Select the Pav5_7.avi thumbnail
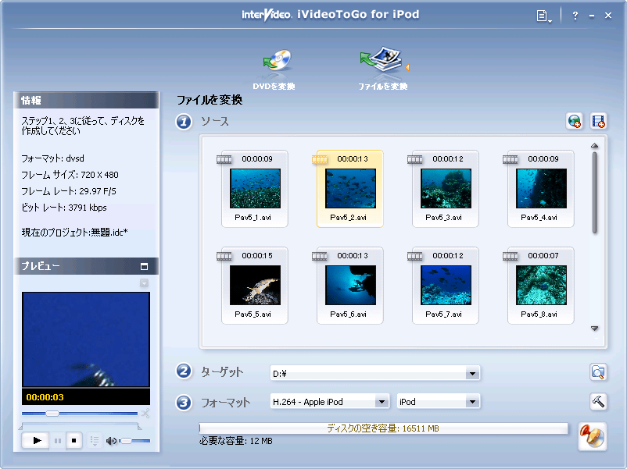The image size is (627, 469). tap(446, 285)
